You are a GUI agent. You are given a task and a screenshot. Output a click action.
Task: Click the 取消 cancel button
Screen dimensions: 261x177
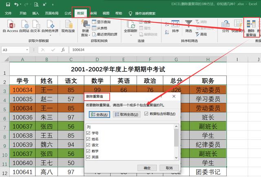click(169, 168)
